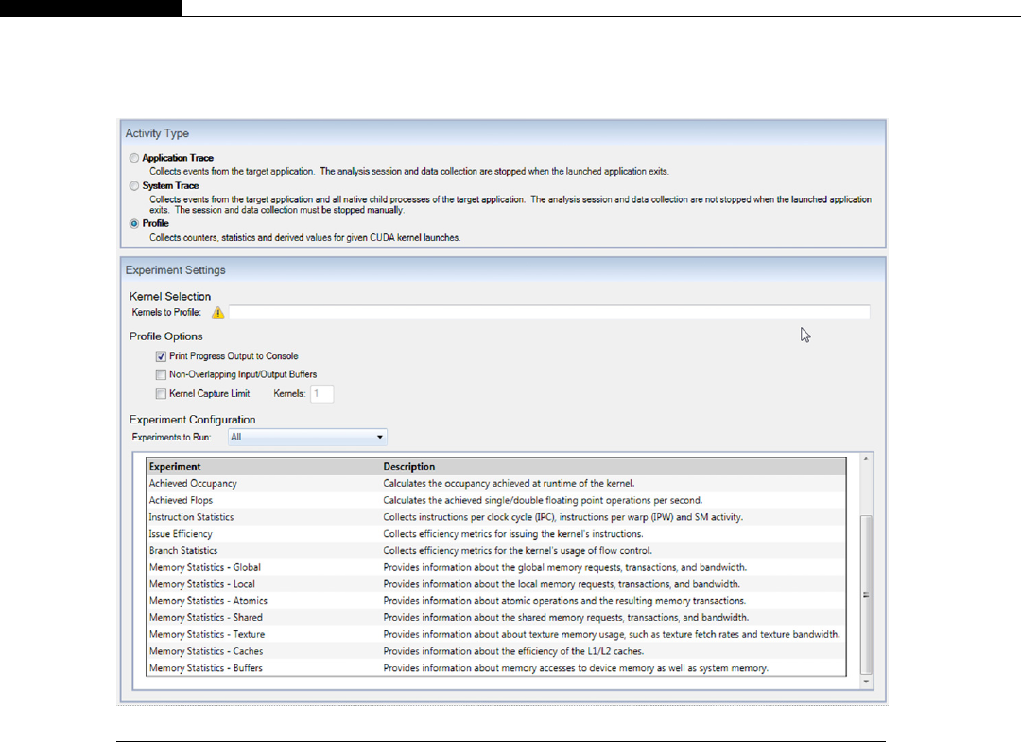Select the Instruction Statistics row
1021x742 pixels.
[497, 517]
